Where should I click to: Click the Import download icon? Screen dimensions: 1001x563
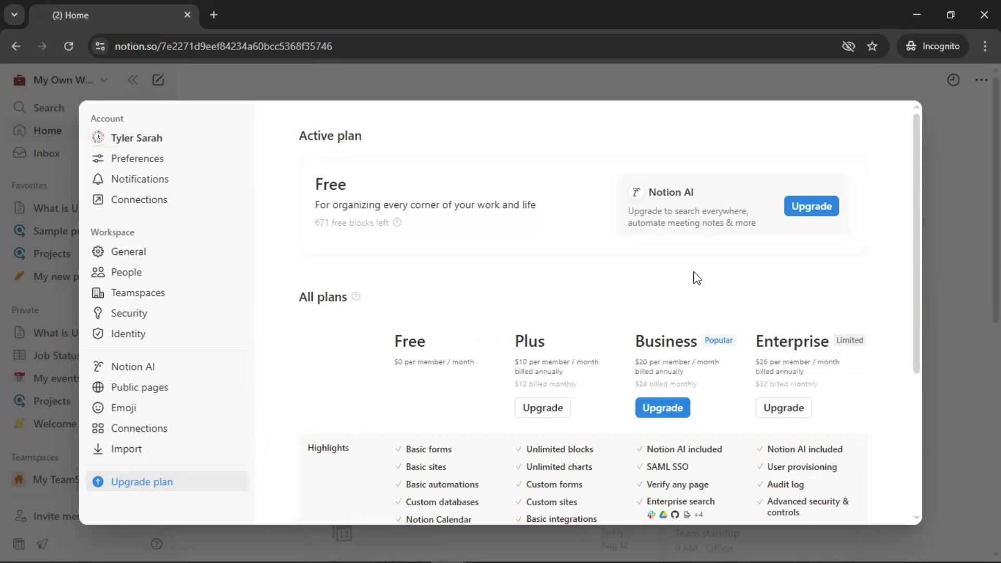pos(97,449)
